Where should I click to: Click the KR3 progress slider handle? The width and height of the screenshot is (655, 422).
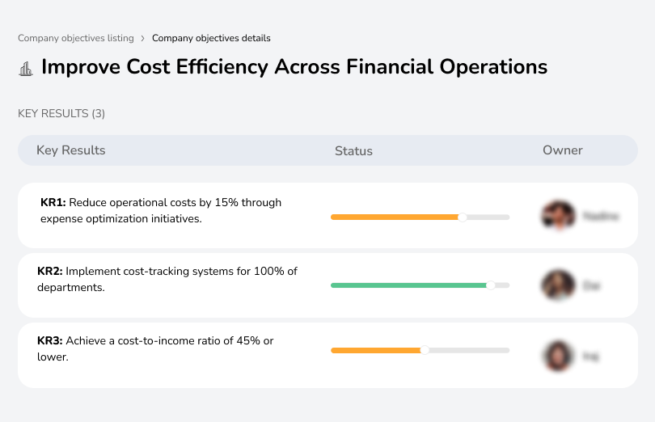coord(425,350)
